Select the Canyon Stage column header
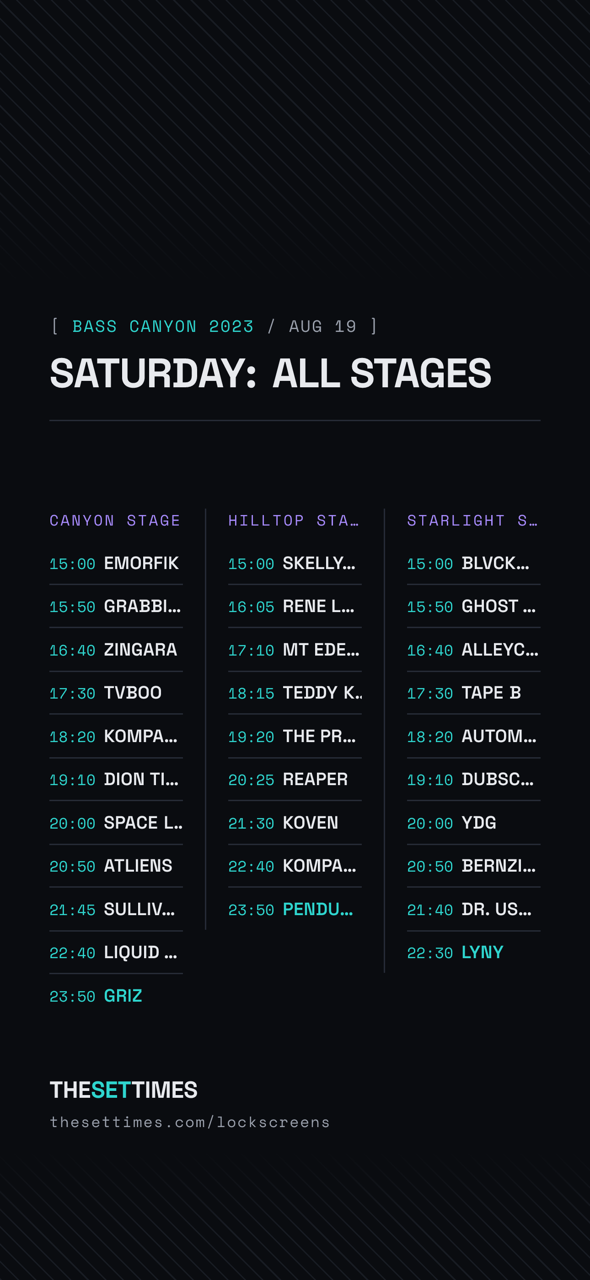The height and width of the screenshot is (1280, 590). tap(115, 520)
